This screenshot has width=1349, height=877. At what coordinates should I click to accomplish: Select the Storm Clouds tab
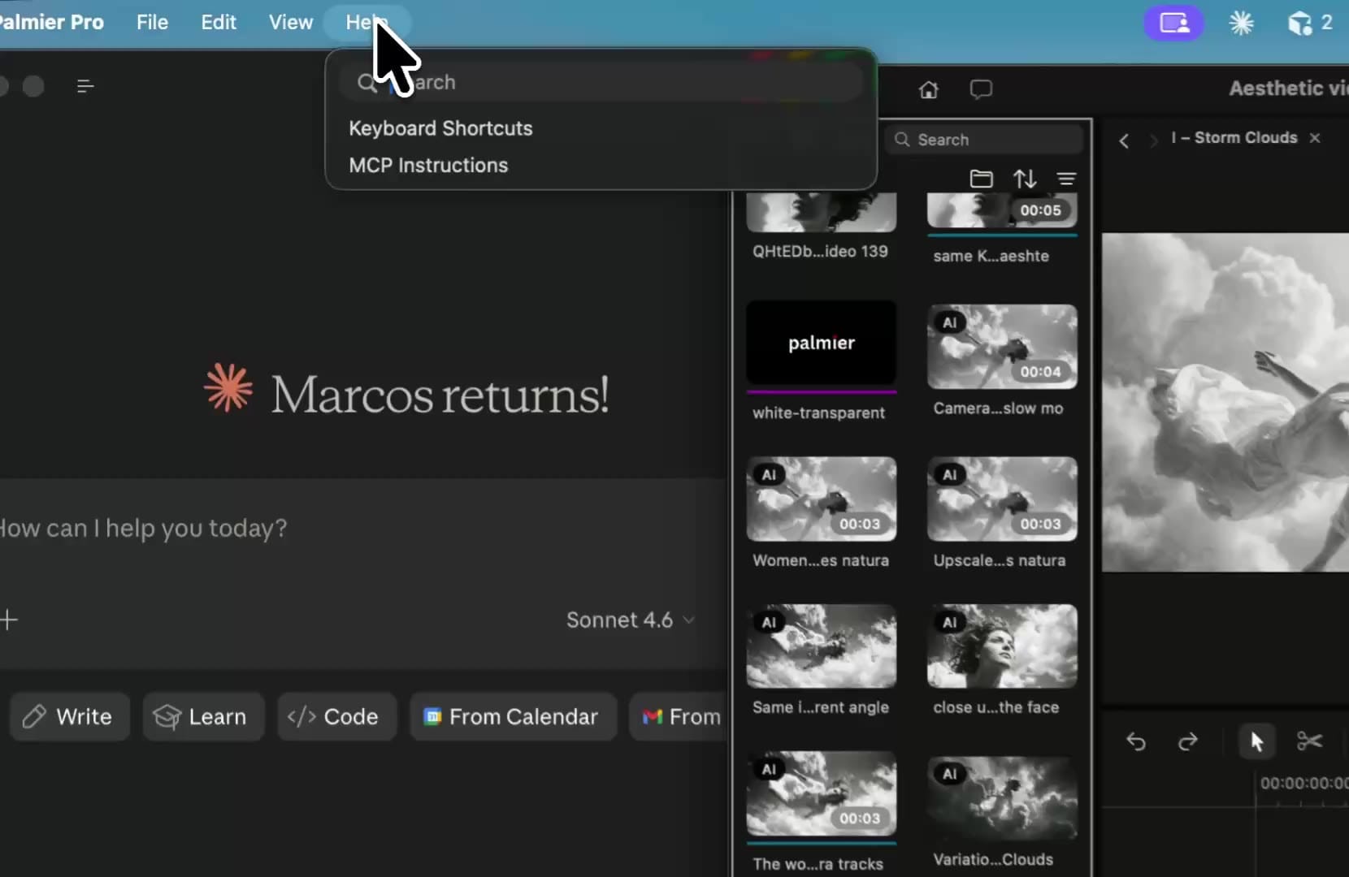1234,138
